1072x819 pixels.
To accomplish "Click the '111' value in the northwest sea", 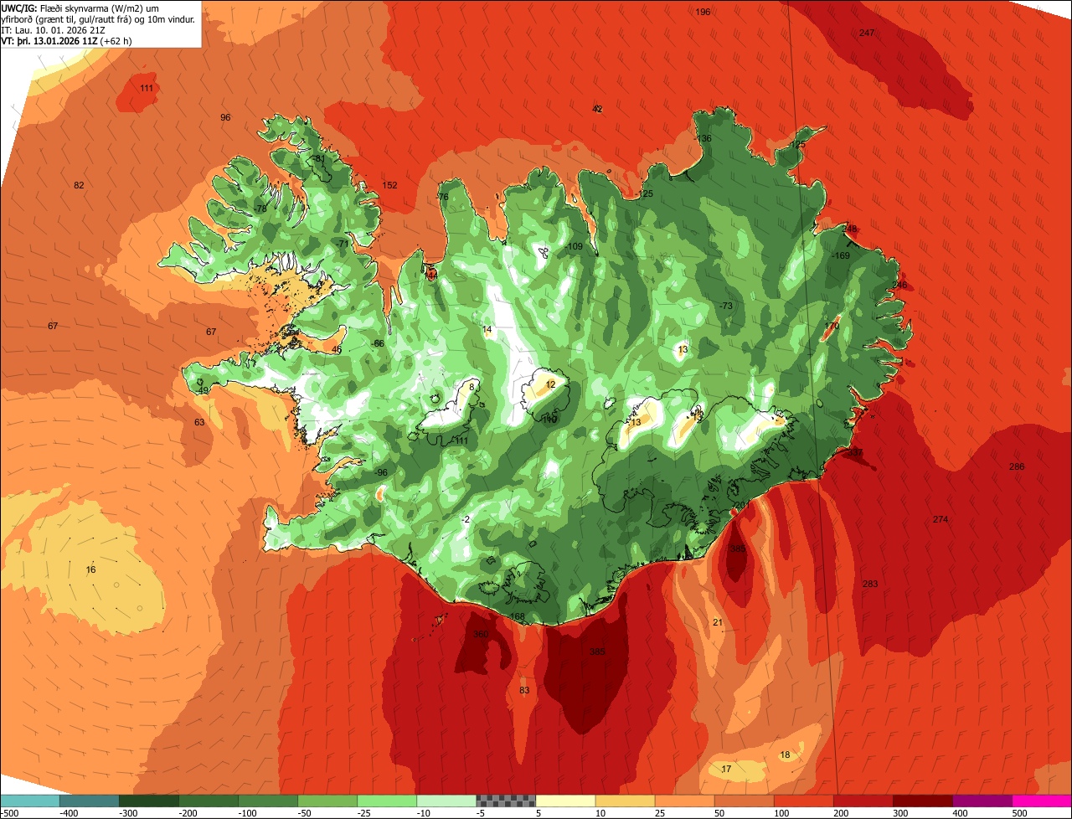I will click(x=147, y=88).
